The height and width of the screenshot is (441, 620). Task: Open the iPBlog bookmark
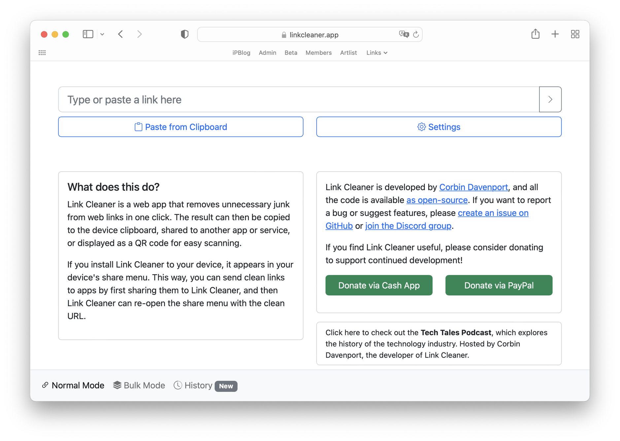(241, 53)
